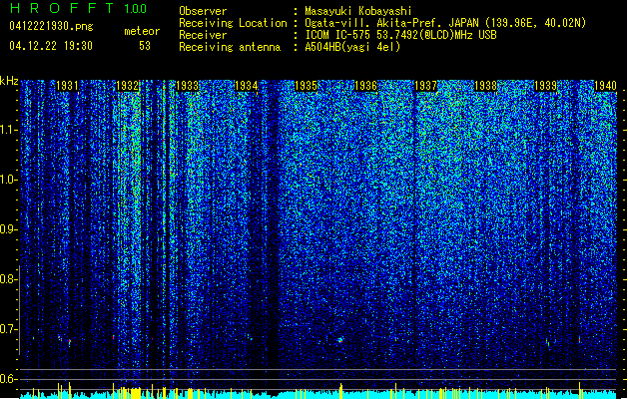Click the 1931 time marker
Image resolution: width=628 pixels, height=399 pixels.
[x=67, y=86]
